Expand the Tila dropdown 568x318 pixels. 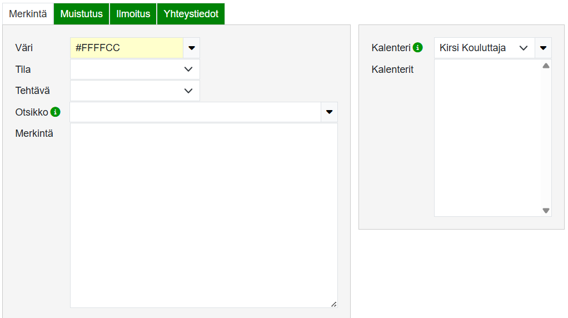pyautogui.click(x=134, y=69)
